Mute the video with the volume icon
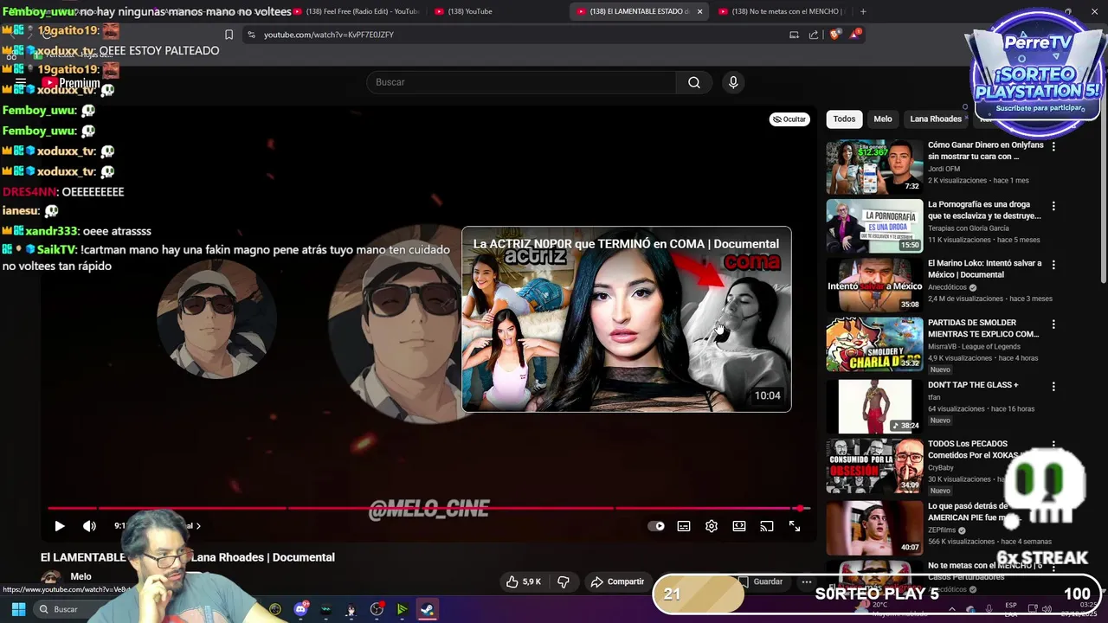 pyautogui.click(x=89, y=526)
